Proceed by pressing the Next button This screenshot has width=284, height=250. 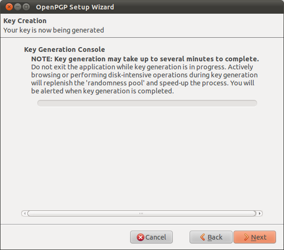click(255, 237)
